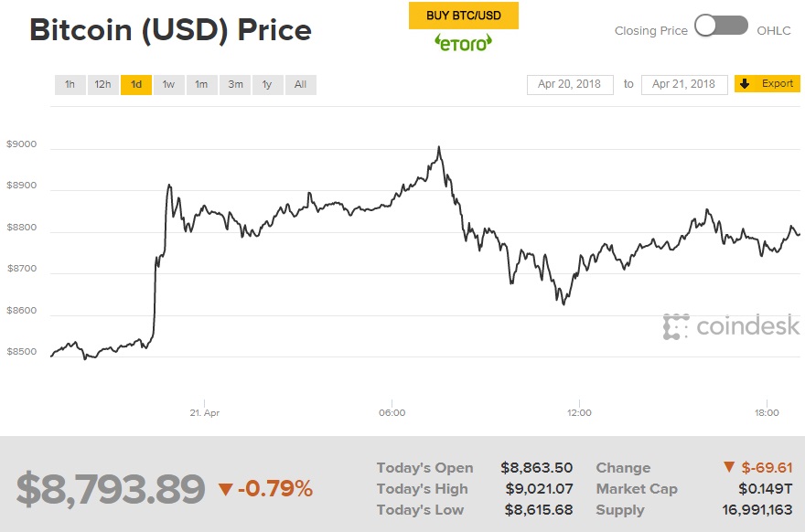The image size is (805, 532).
Task: Show All price history
Action: [x=300, y=85]
